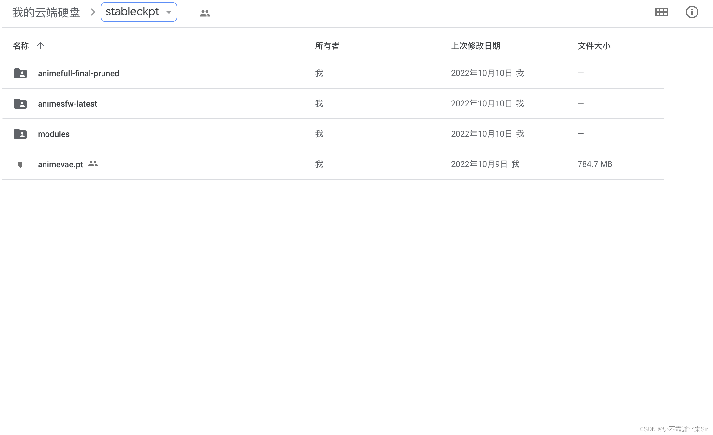Click the shared indicator next to animevae.pt
The image size is (713, 435).
click(x=93, y=163)
